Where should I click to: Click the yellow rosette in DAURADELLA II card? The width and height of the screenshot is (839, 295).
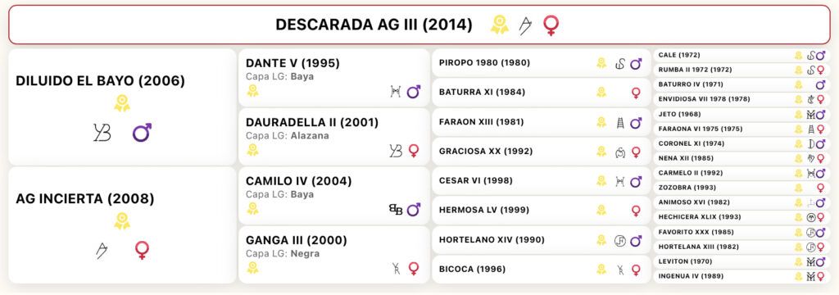pyautogui.click(x=252, y=149)
